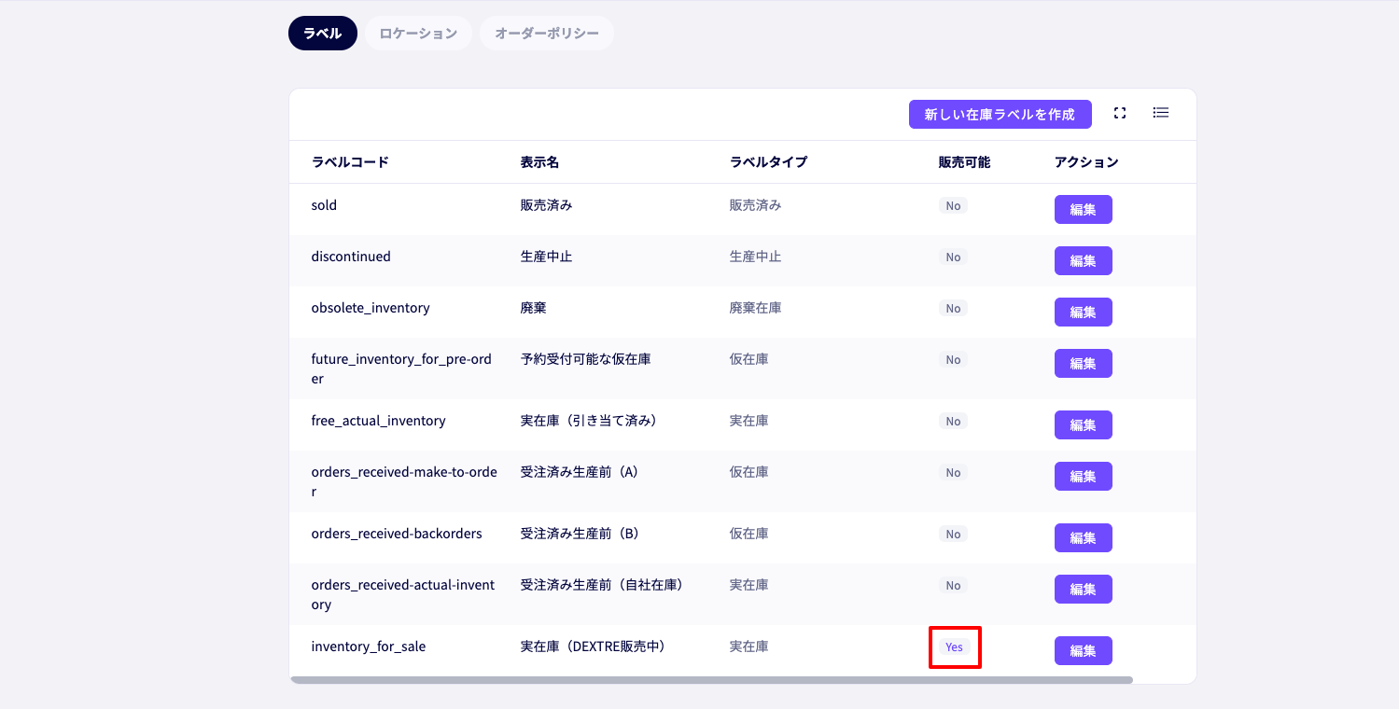Click obsolete_inventory label code
The width and height of the screenshot is (1399, 709).
pos(371,308)
